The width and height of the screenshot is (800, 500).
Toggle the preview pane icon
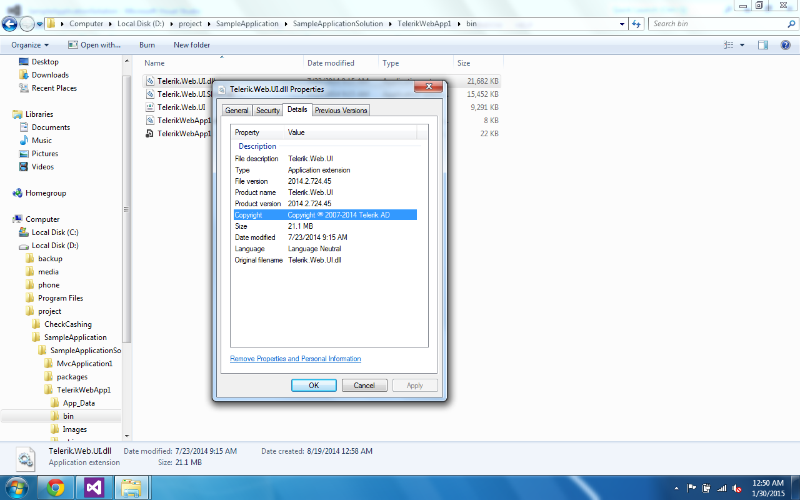coord(762,45)
